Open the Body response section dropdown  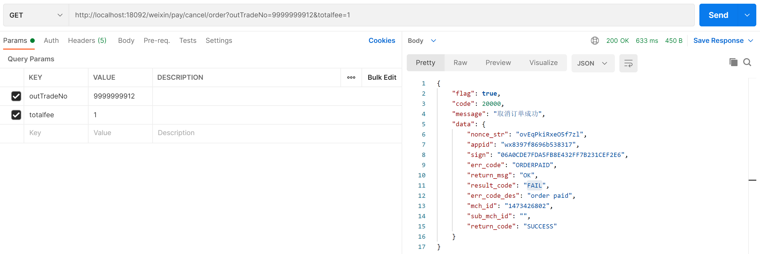point(422,41)
